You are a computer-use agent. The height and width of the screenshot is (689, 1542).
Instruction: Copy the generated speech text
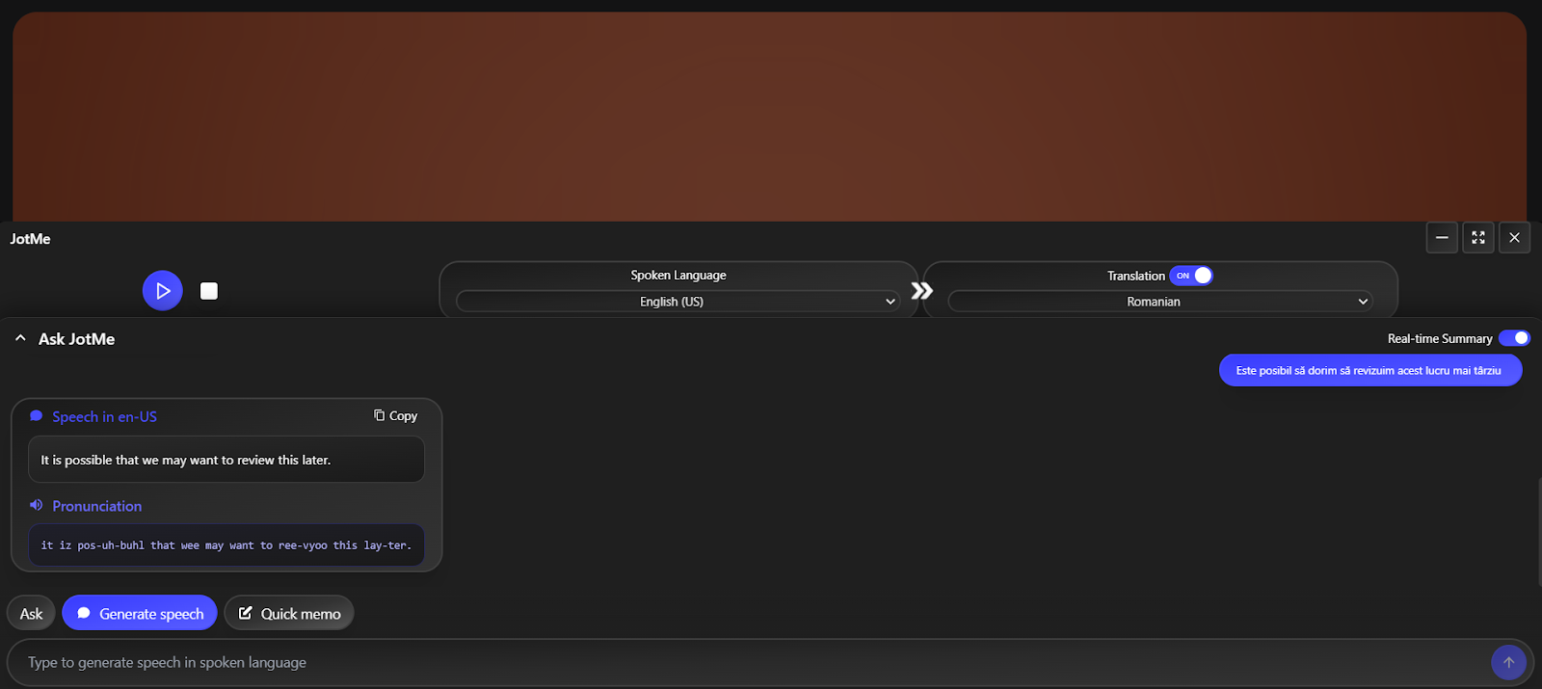click(396, 416)
